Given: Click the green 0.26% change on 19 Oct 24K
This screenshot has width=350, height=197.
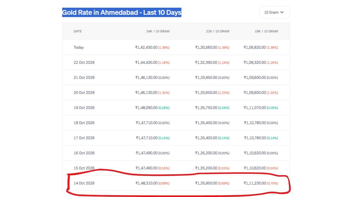Looking at the screenshot, I should pos(164,108).
